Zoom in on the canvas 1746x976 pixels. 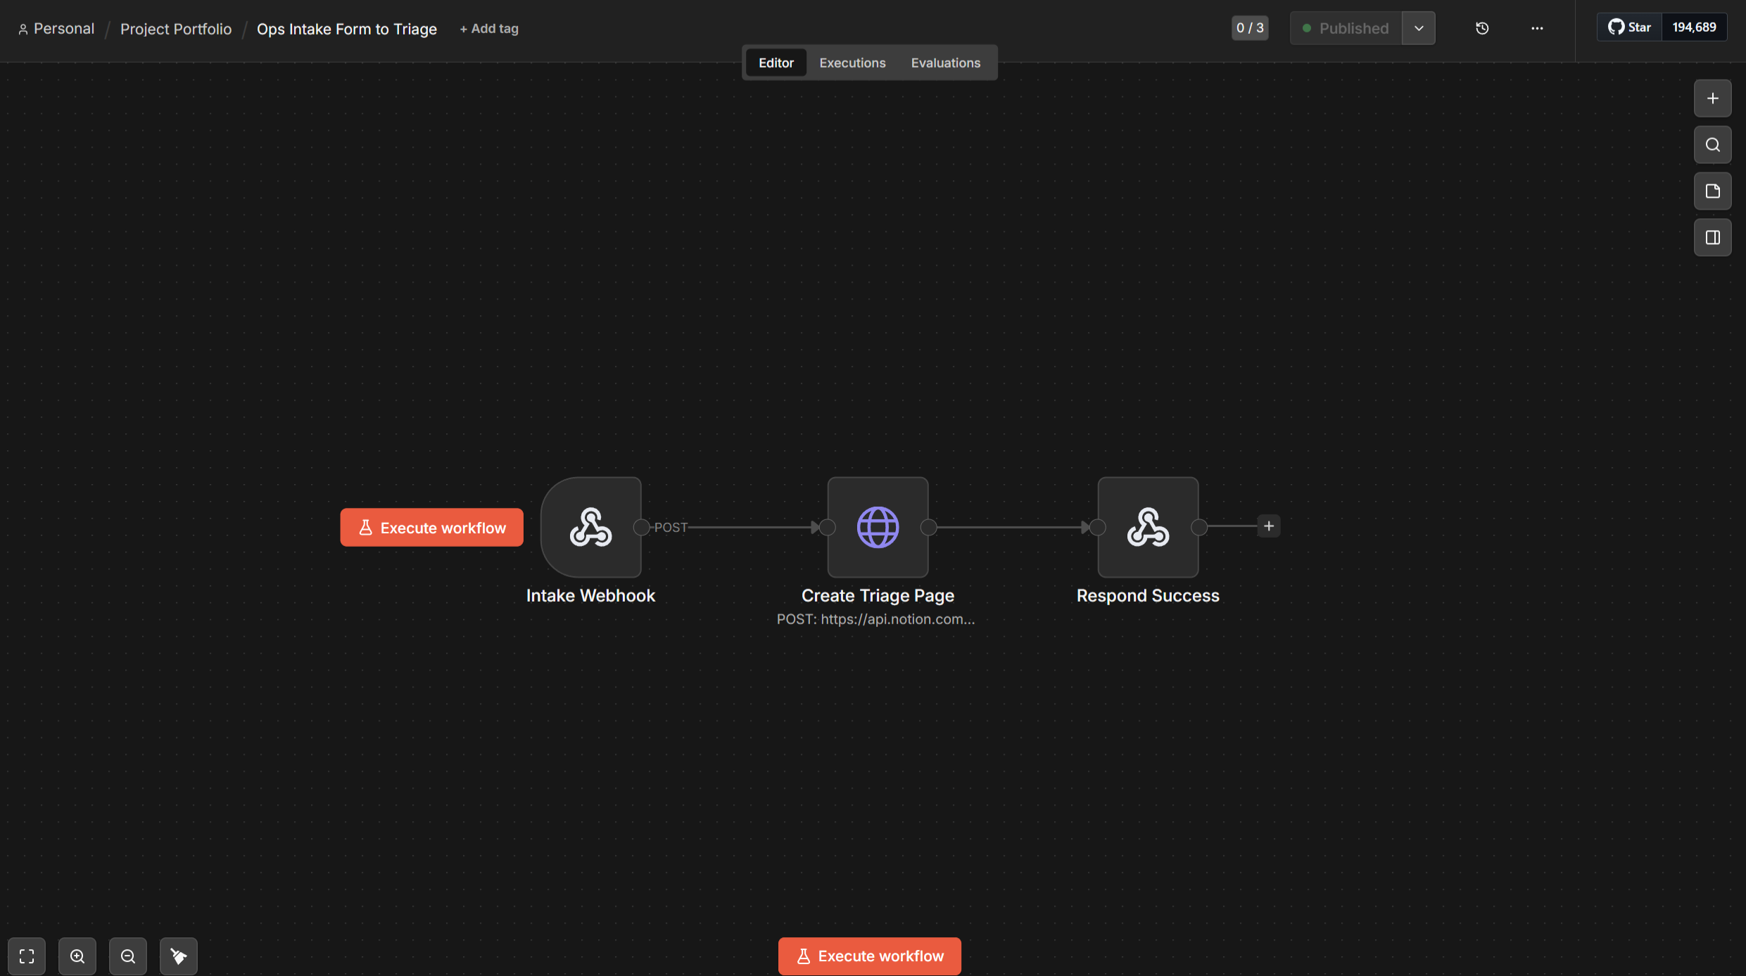click(x=77, y=956)
